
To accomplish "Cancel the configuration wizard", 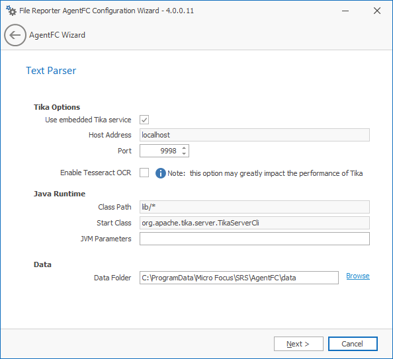I will point(353,344).
